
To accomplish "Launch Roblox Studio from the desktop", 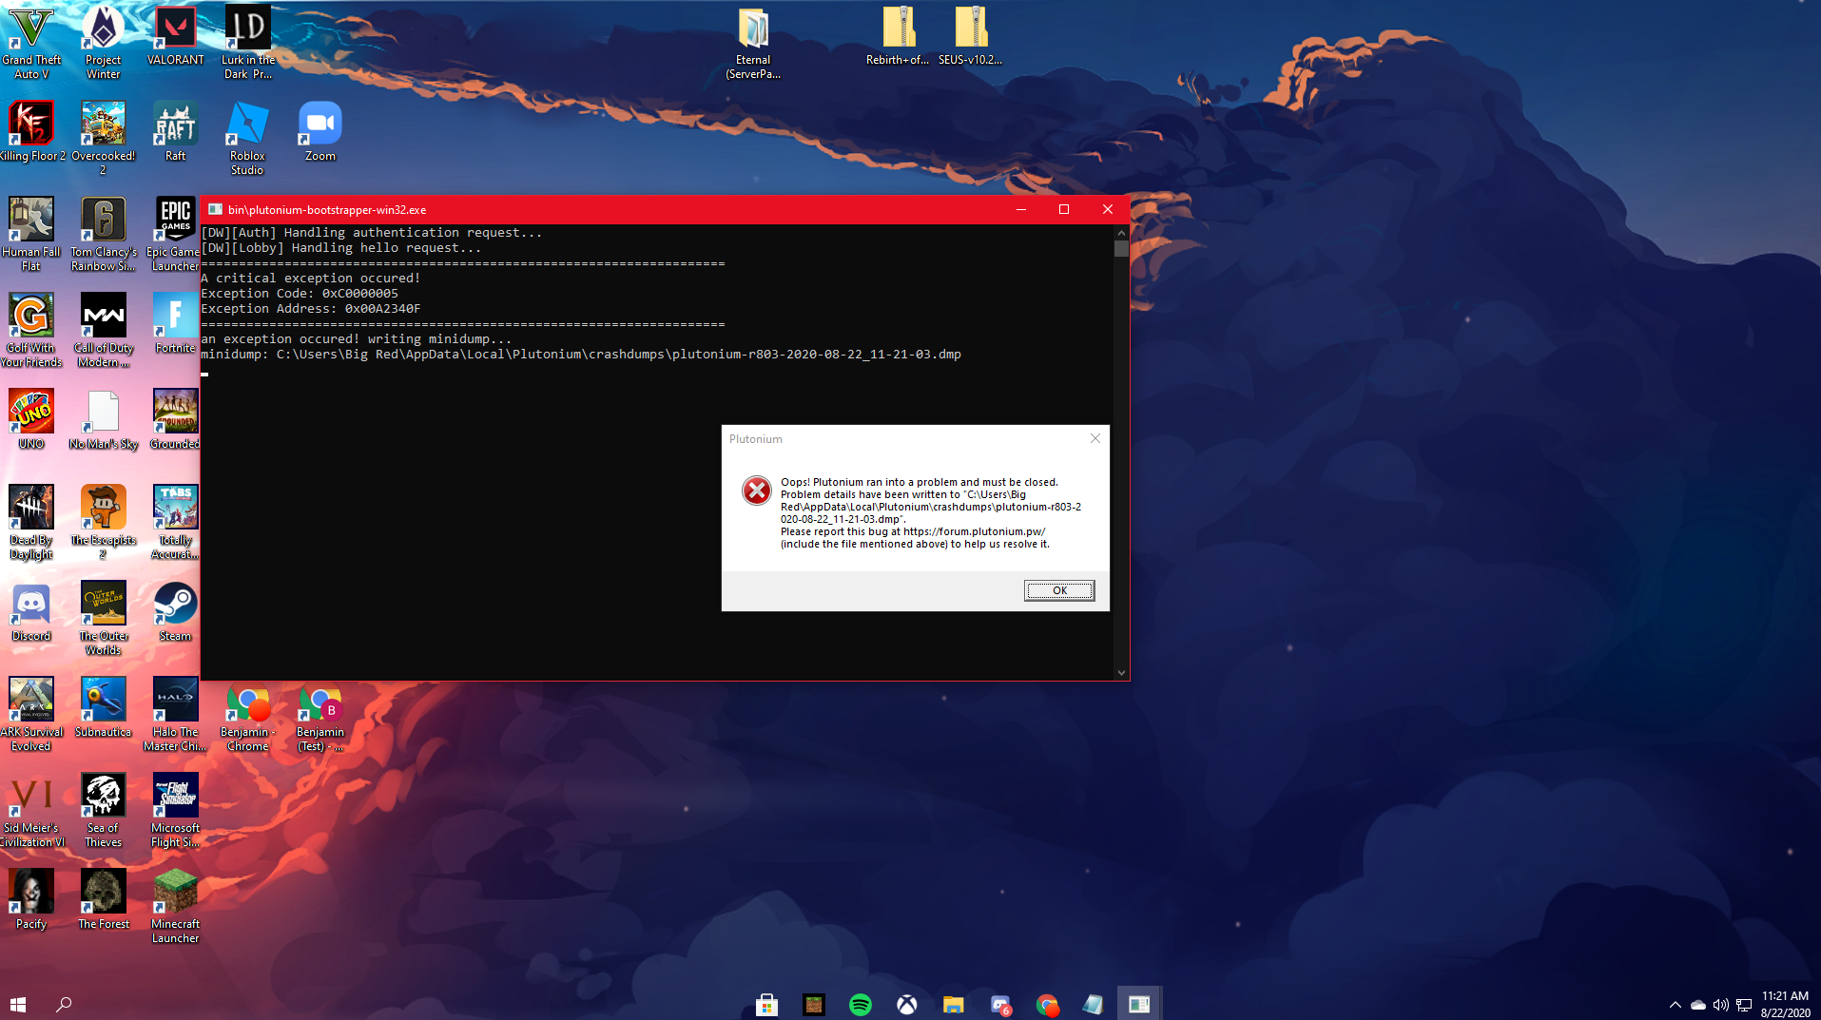I will pos(248,138).
